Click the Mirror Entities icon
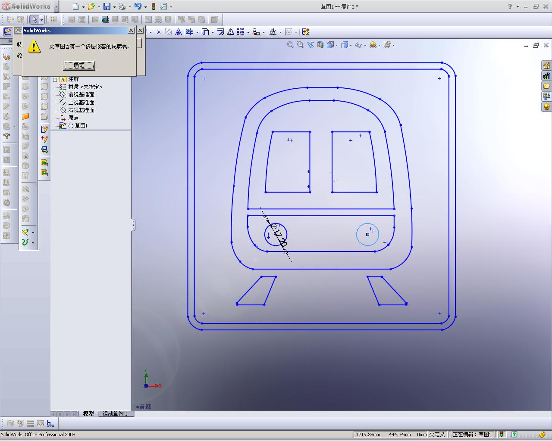The height and width of the screenshot is (441, 552). [x=231, y=32]
